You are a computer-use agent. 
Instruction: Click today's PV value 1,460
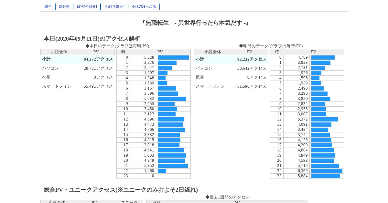pos(149,171)
